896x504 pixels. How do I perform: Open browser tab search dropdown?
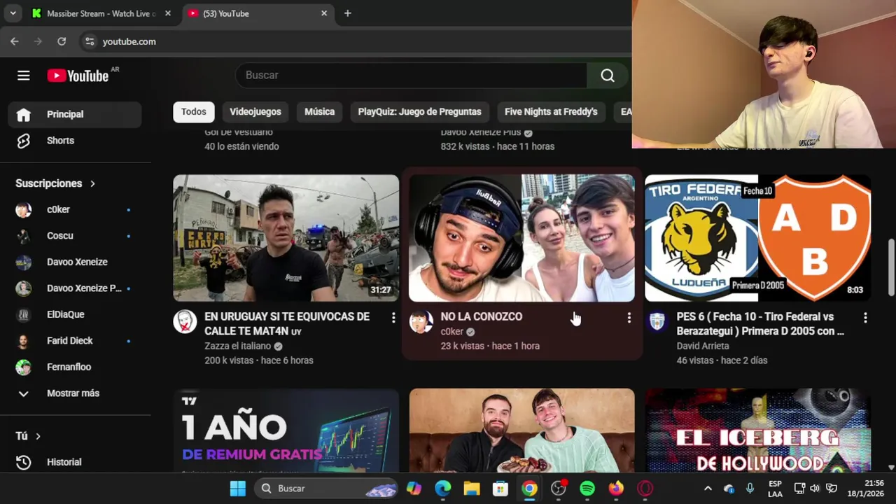pyautogui.click(x=13, y=13)
